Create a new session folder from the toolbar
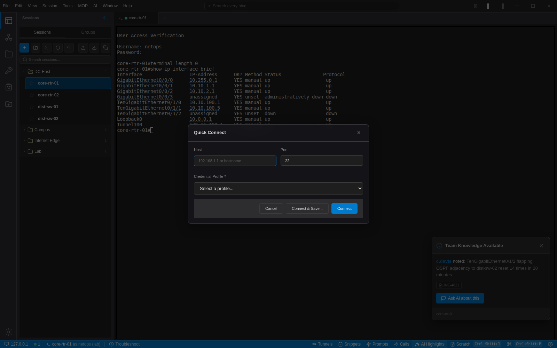Screen dimensions: 557x348 point(36,48)
